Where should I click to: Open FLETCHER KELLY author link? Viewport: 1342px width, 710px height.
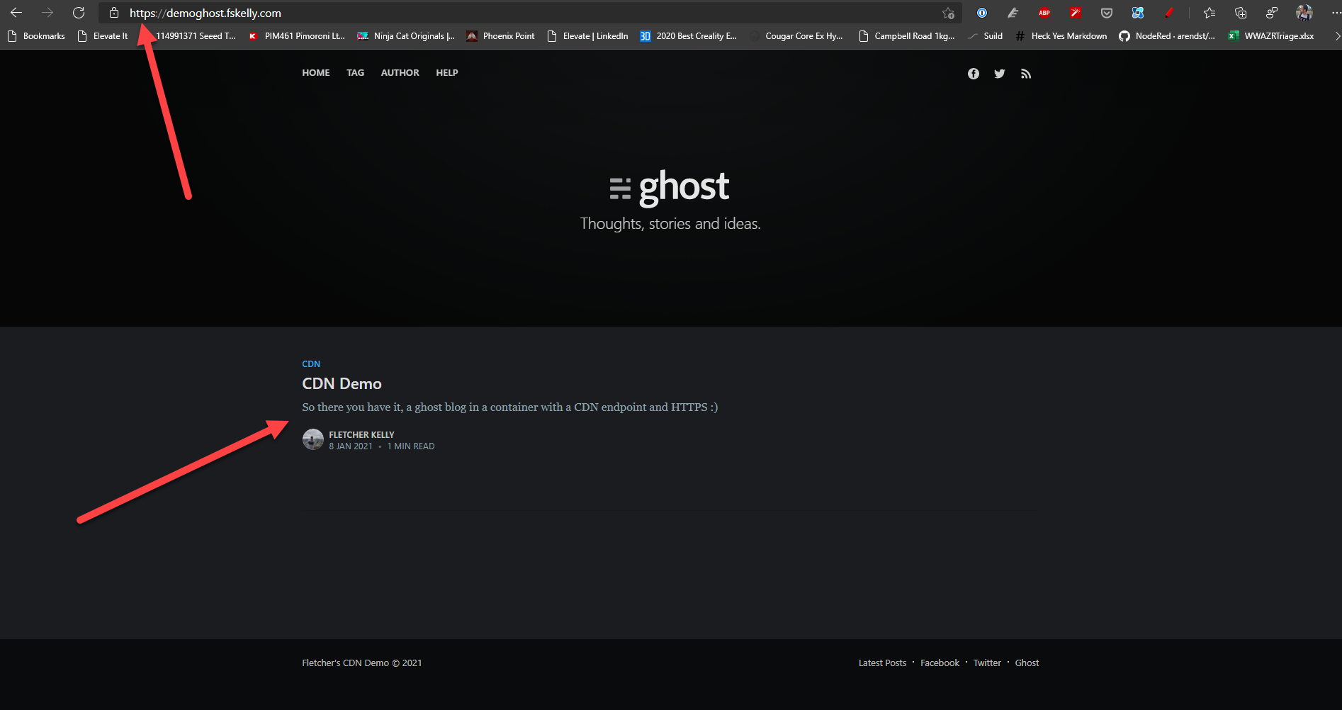(361, 434)
